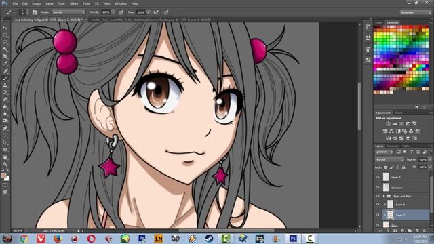This screenshot has height=244, width=434.
Task: Hide the Linework layer eye
Action: [x=378, y=188]
